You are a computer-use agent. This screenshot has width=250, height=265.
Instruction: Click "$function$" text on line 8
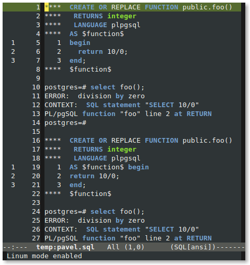[90, 70]
